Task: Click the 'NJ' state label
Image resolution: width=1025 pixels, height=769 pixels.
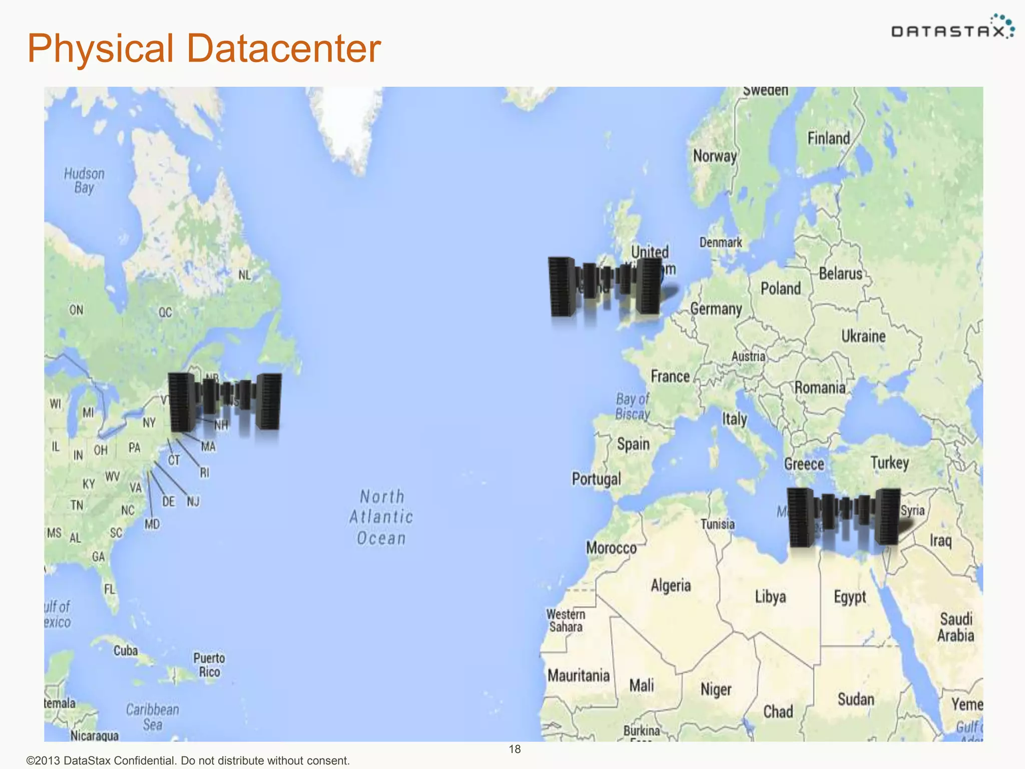Action: pos(193,501)
